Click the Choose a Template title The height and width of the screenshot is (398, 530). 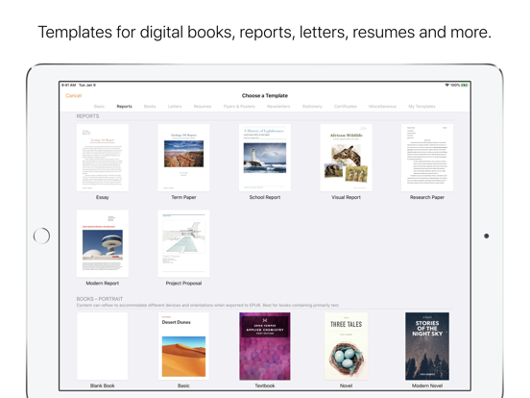click(265, 96)
